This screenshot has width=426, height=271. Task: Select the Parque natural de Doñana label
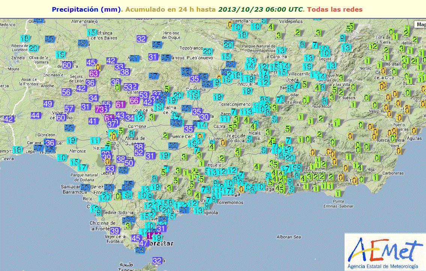point(84,177)
